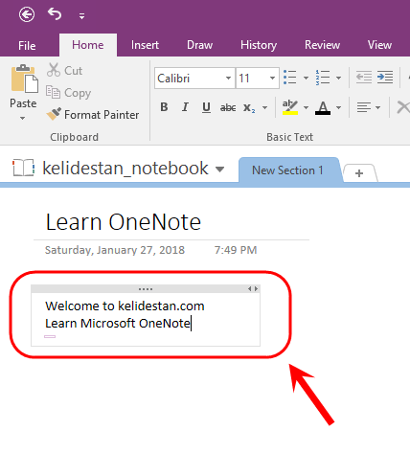
Task: Open the numbering library dropdown arrow
Action: pyautogui.click(x=338, y=78)
